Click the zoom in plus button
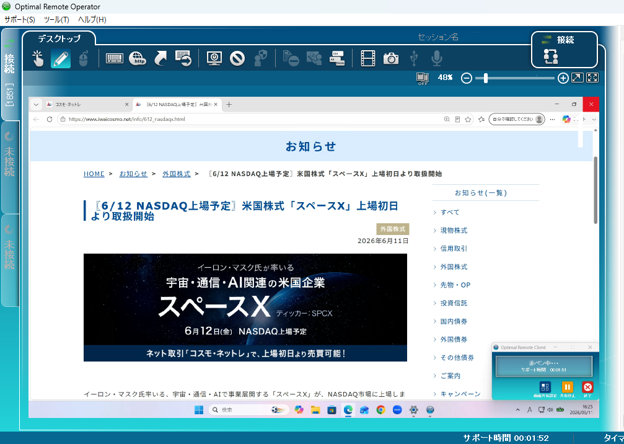The width and height of the screenshot is (624, 444). point(563,78)
